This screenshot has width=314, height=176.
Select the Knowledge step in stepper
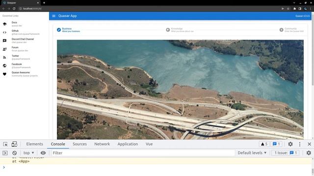[180, 30]
